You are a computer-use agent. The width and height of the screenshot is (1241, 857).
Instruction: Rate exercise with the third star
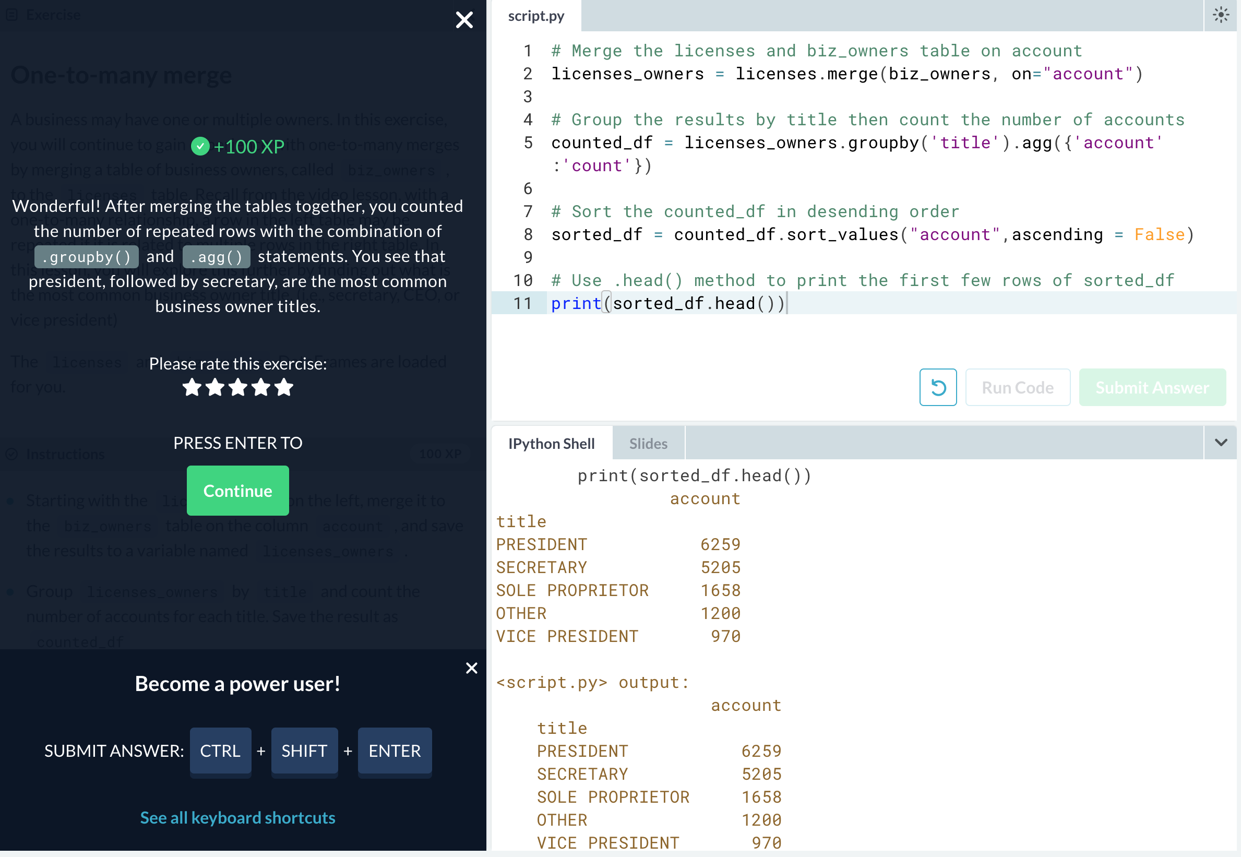tap(238, 387)
